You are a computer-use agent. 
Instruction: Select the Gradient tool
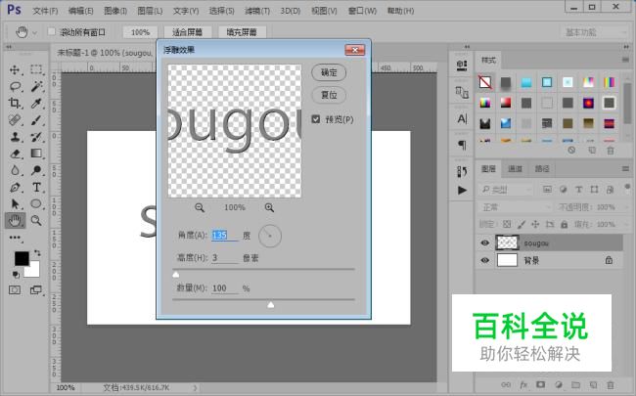click(x=36, y=154)
